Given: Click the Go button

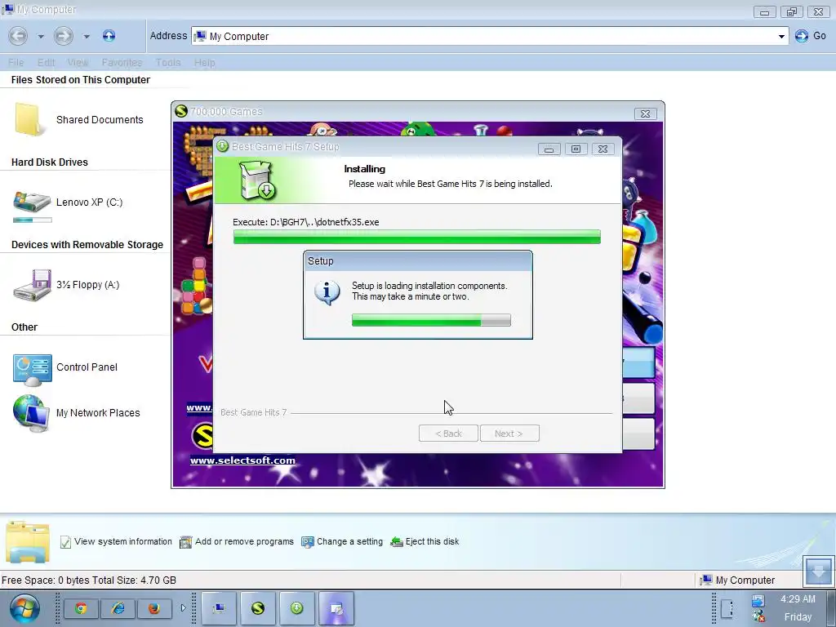Looking at the screenshot, I should tap(811, 36).
